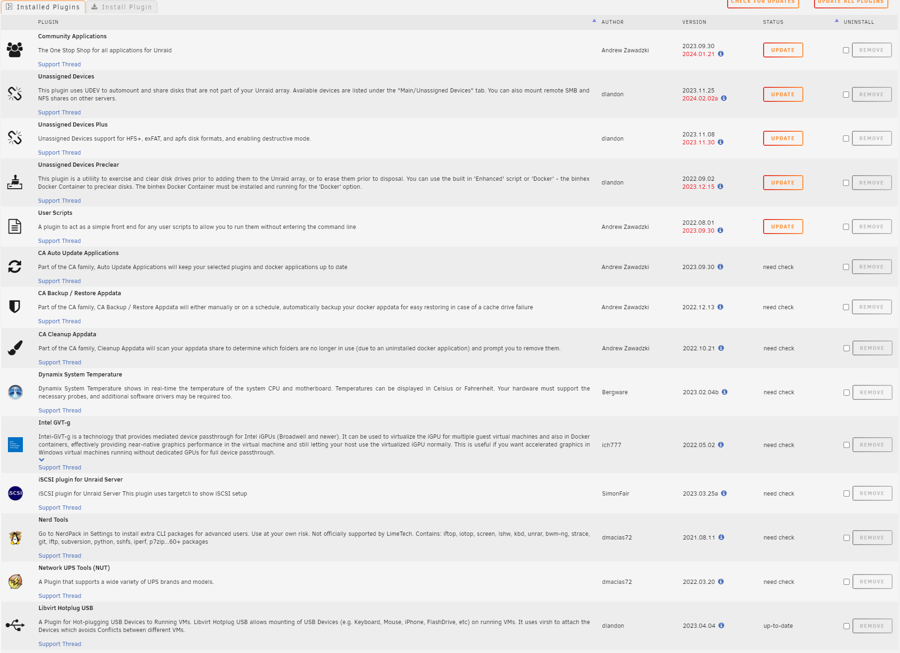This screenshot has height=653, width=900.
Task: Click the Unassigned Devices Plus icon
Action: tap(14, 138)
